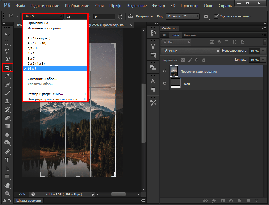Select the Zoom tool
The height and width of the screenshot is (205, 269).
pyautogui.click(x=7, y=194)
